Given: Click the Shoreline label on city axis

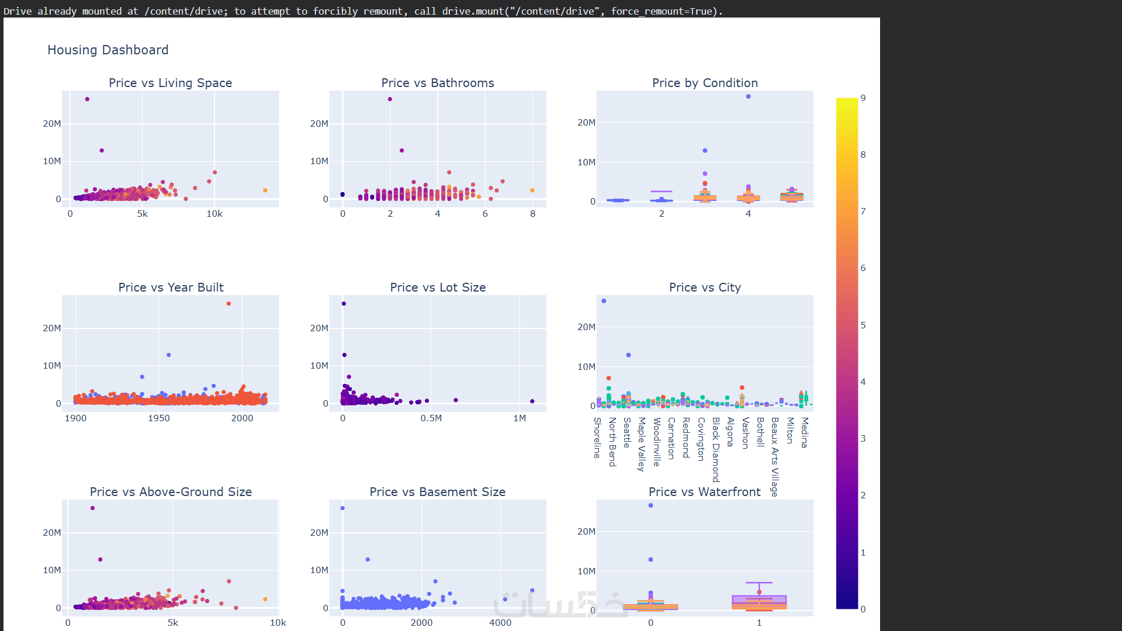Looking at the screenshot, I should click(x=597, y=437).
